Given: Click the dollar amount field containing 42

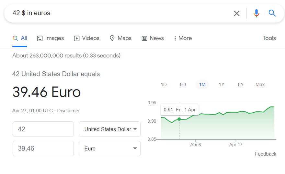Looking at the screenshot, I should pos(43,129).
